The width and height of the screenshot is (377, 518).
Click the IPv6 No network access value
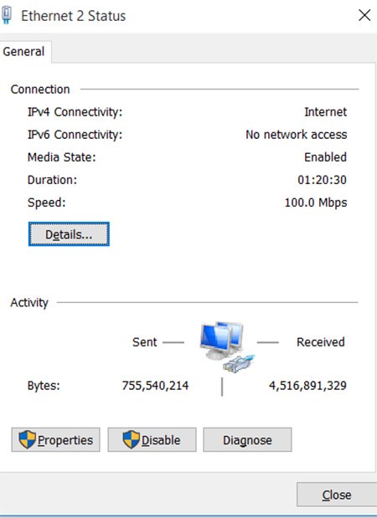pyautogui.click(x=297, y=135)
